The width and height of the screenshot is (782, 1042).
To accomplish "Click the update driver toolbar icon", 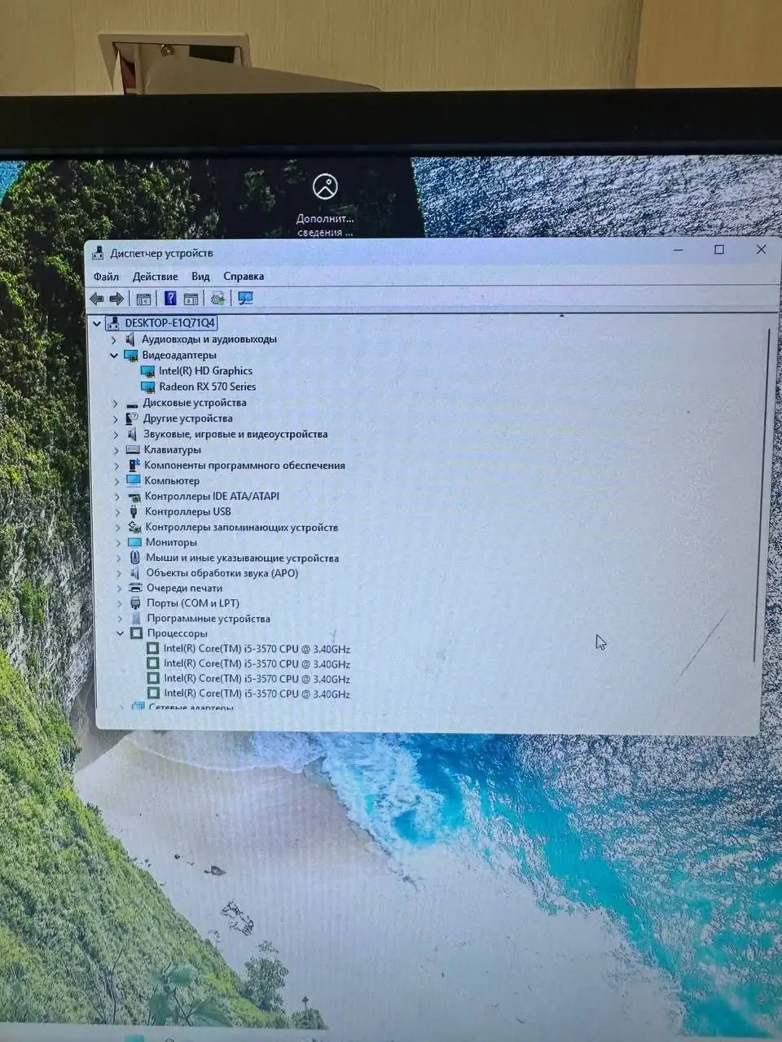I will 217,299.
